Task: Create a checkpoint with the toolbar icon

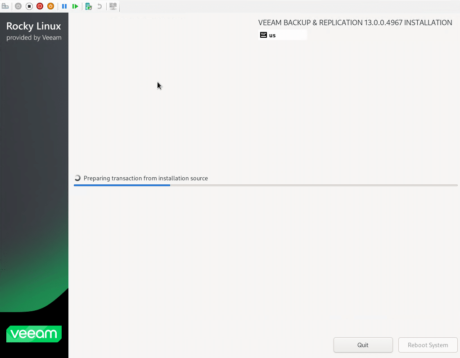Action: (89, 6)
